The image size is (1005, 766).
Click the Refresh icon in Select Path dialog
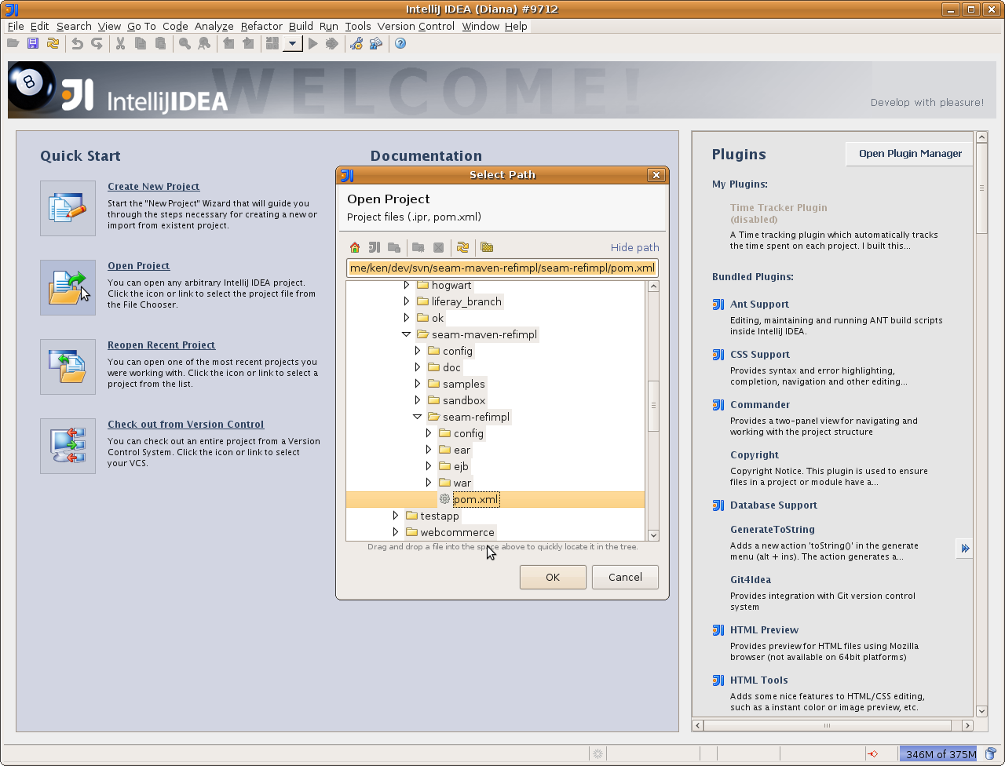click(462, 247)
